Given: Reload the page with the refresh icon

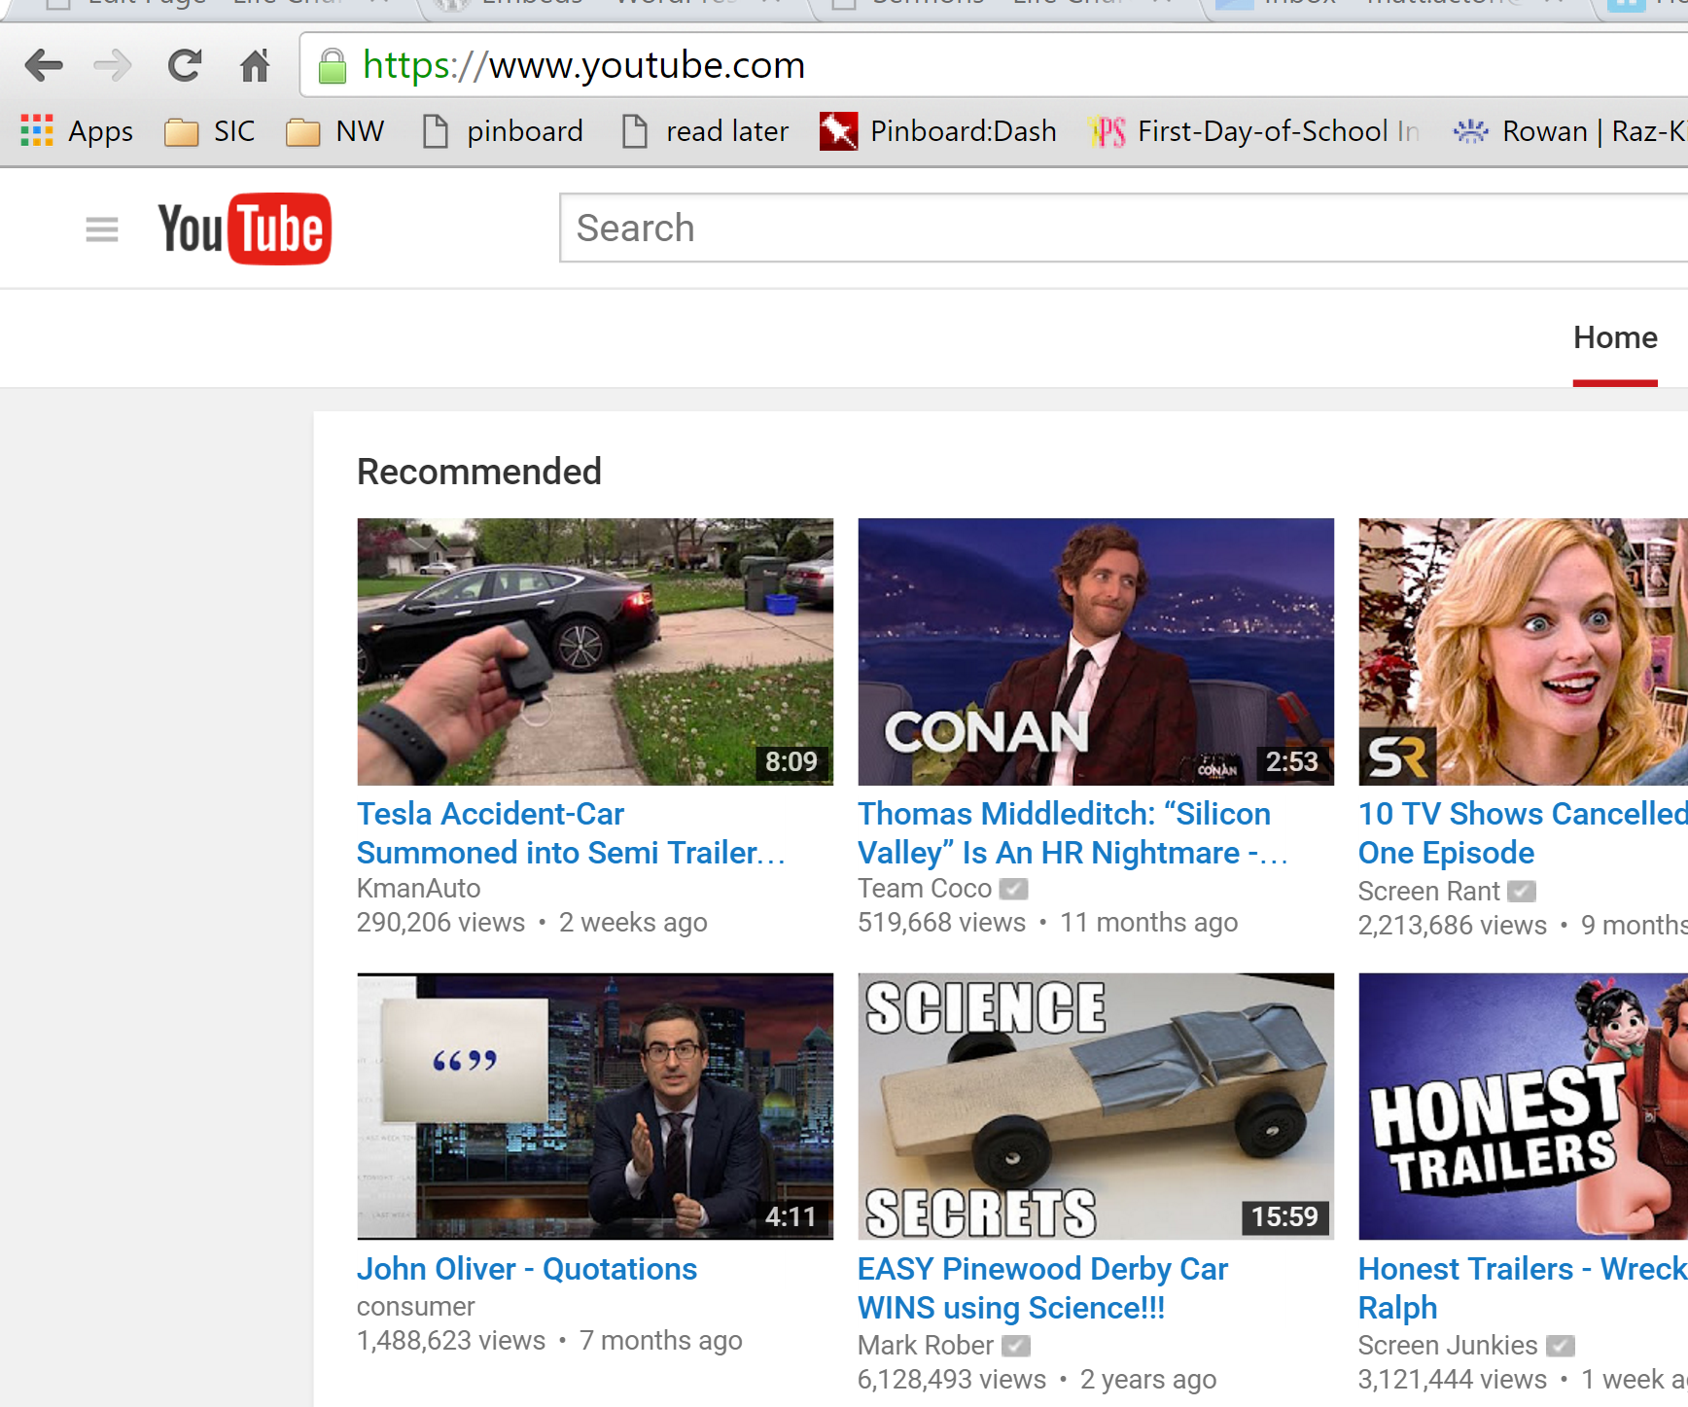Looking at the screenshot, I should coord(184,66).
